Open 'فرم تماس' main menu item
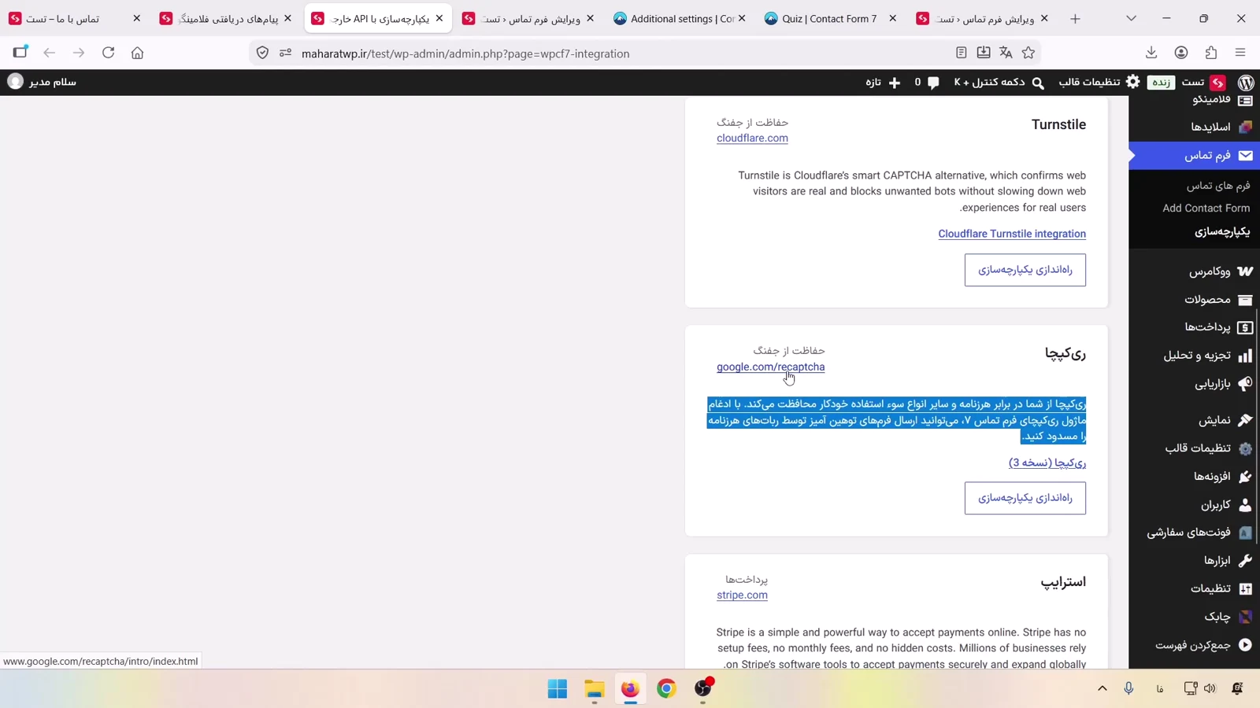Image resolution: width=1260 pixels, height=708 pixels. tap(1194, 156)
